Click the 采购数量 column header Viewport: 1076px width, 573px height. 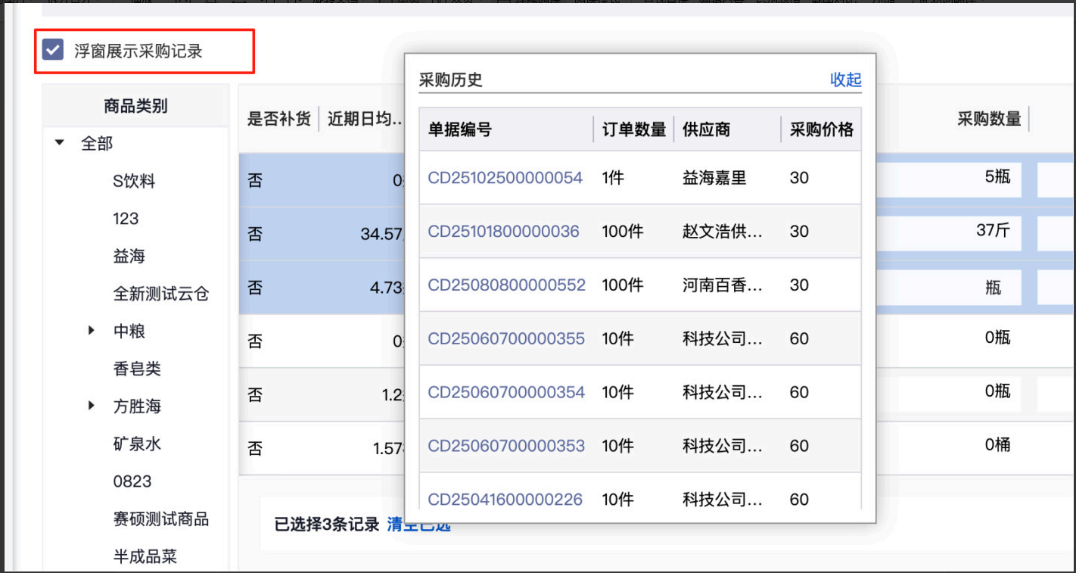988,119
